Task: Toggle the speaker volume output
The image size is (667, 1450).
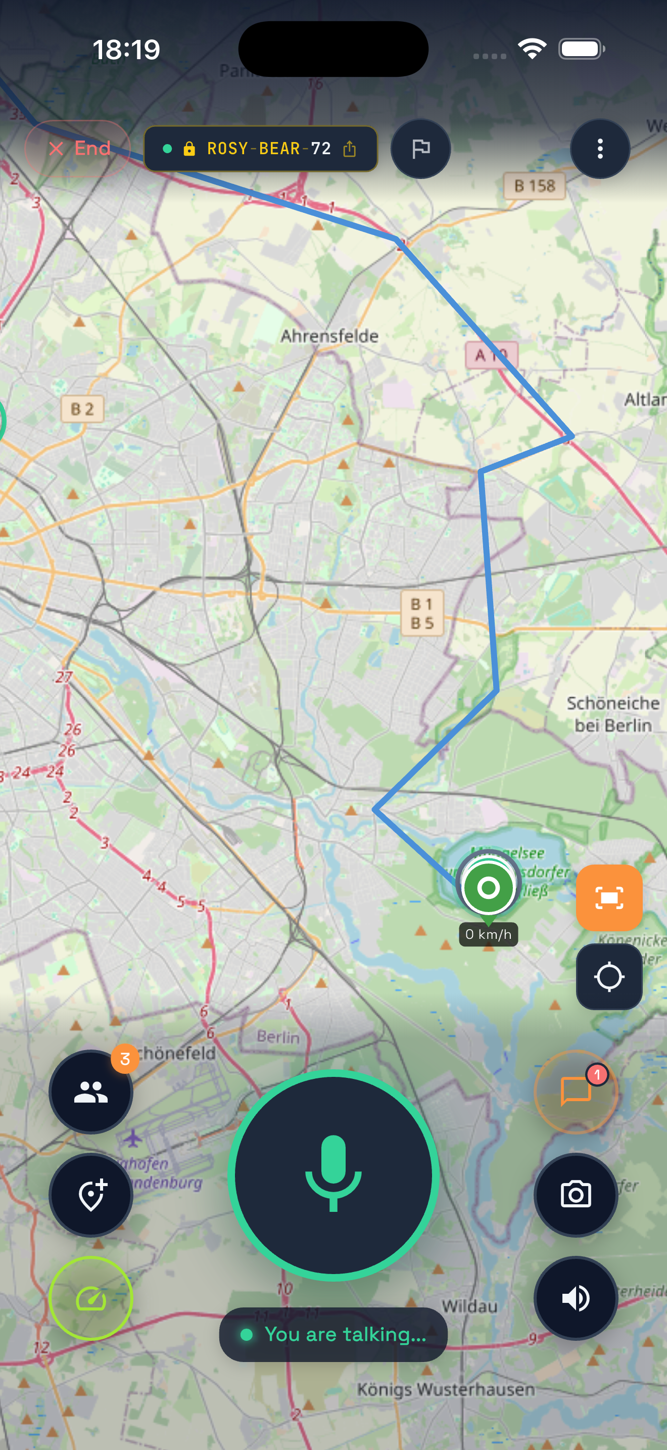Action: tap(576, 1298)
